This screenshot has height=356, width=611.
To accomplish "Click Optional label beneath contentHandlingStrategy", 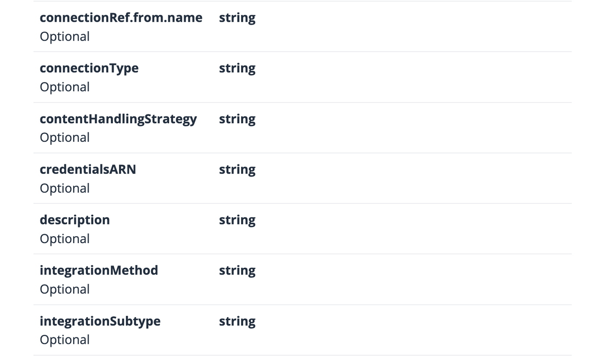I will tap(65, 138).
